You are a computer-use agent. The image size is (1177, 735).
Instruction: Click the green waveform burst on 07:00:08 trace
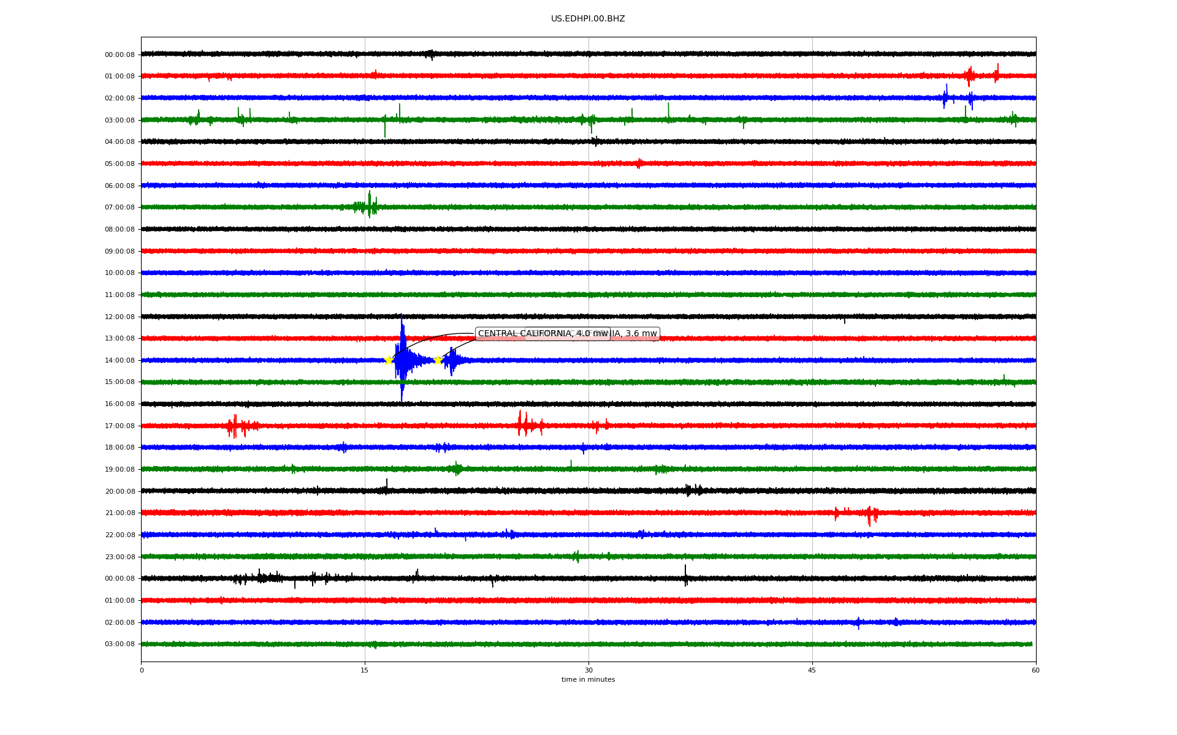tap(369, 206)
